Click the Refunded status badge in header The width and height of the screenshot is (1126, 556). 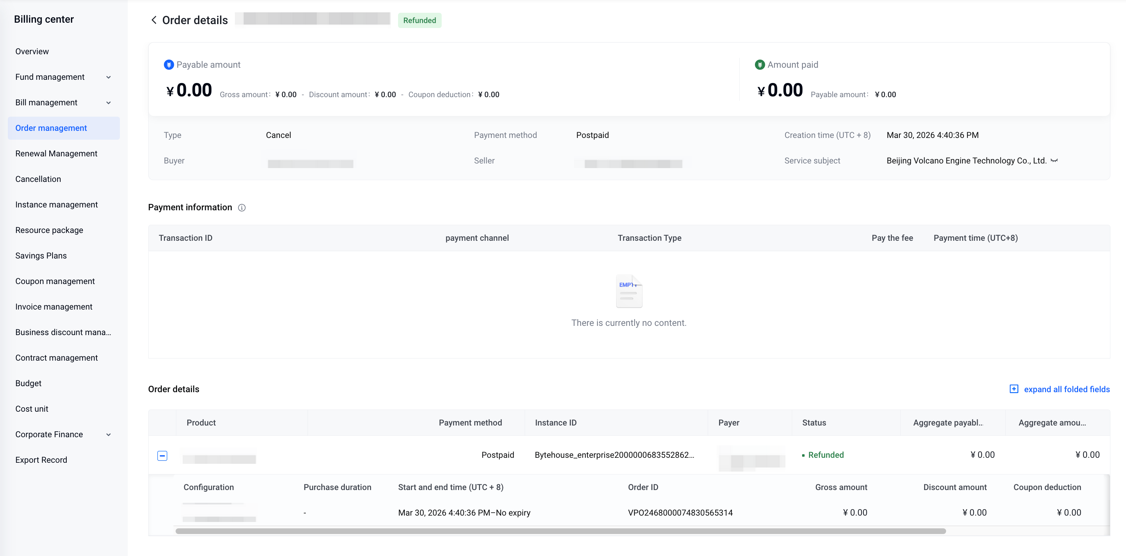point(419,21)
